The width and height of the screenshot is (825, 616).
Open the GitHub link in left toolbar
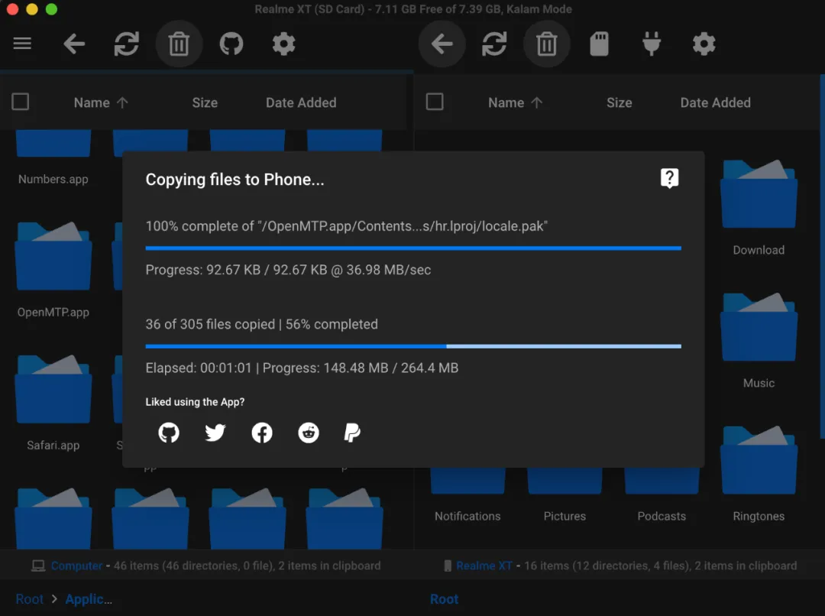[231, 44]
